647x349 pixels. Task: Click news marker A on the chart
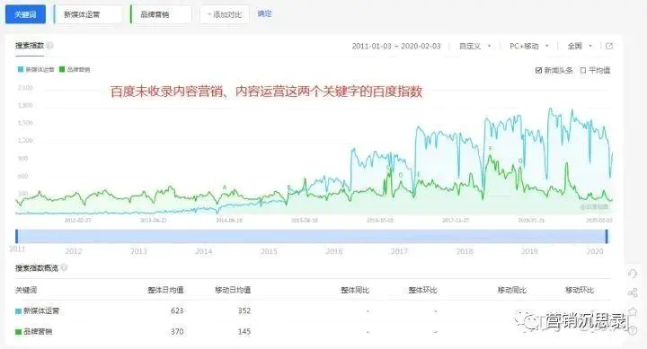click(x=225, y=188)
